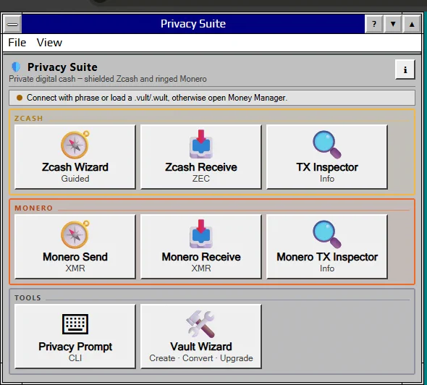Screen dimensions: 427x385
Task: Click the title bar help question mark
Action: (374, 24)
